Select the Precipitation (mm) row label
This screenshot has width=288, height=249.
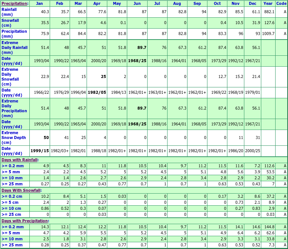click(x=14, y=34)
